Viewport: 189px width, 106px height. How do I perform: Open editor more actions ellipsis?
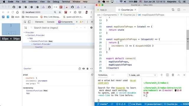(x=184, y=10)
